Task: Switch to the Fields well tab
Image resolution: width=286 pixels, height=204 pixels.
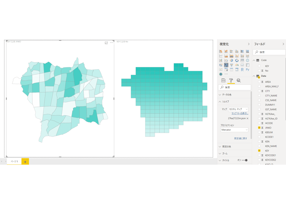Action: click(x=223, y=80)
